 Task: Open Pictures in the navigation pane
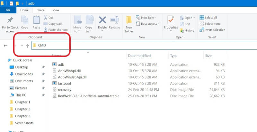(x=18, y=88)
